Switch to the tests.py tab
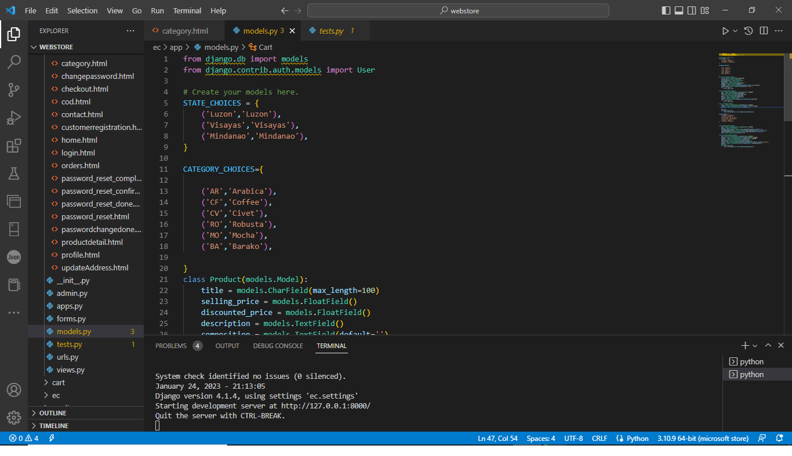The image size is (792, 456). 330,30
